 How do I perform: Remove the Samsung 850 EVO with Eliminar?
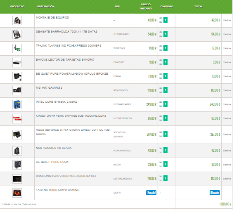click(x=227, y=179)
